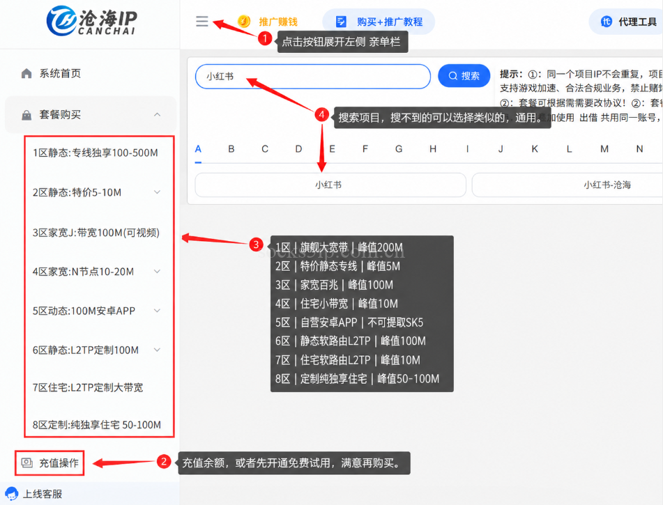Switch to letter tab F
Viewport: 663px width, 505px height.
coord(365,149)
